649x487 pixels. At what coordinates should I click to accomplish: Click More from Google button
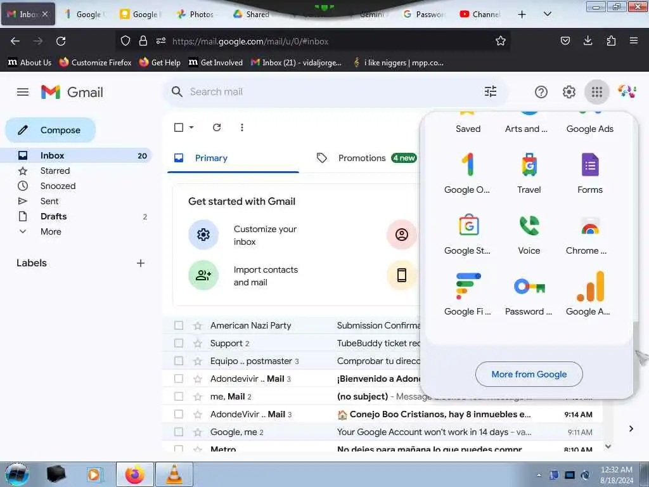(x=529, y=374)
